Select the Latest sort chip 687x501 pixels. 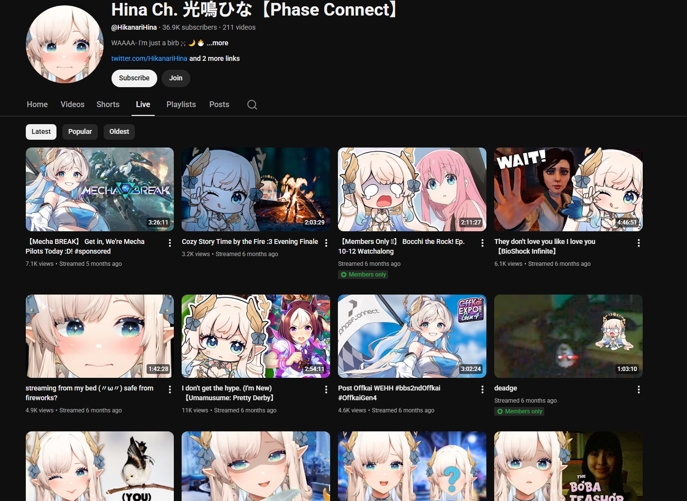(41, 132)
